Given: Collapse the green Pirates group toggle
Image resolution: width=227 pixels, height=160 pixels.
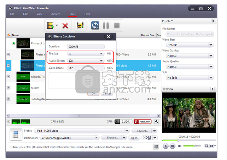Looking at the screenshot, I should click(13, 43).
